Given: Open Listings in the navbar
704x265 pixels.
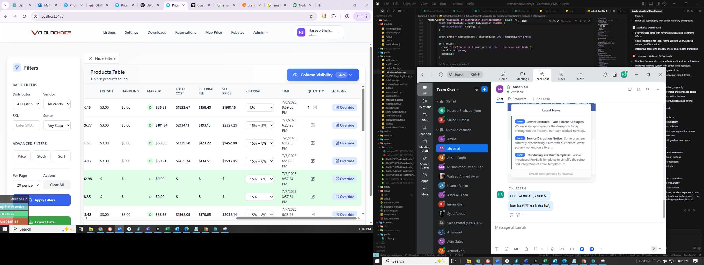Looking at the screenshot, I should pyautogui.click(x=109, y=32).
